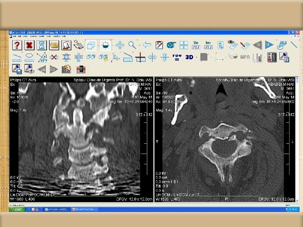The height and width of the screenshot is (227, 303).
Task: Click the blue 3D icon
Action: (189, 57)
